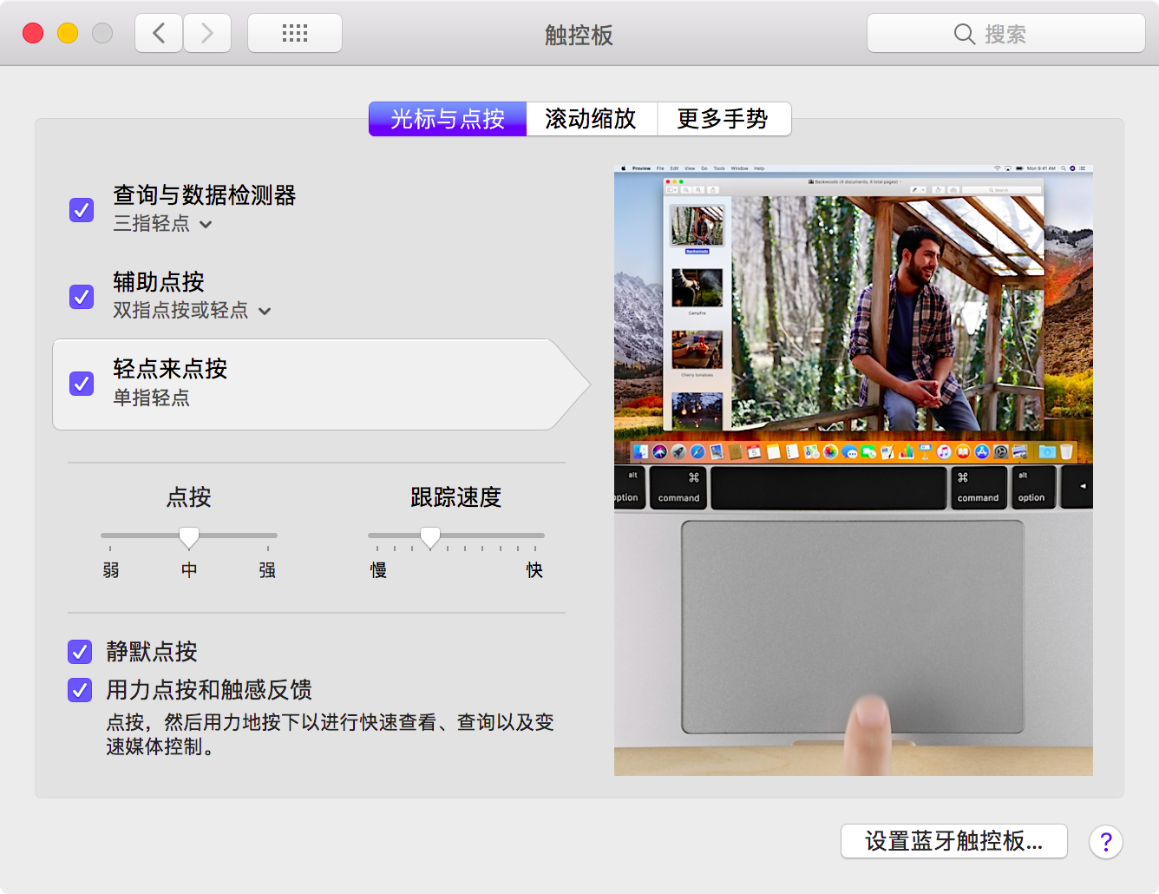The height and width of the screenshot is (894, 1159).
Task: Open 三指轻点 gesture dropdown
Action: (163, 224)
